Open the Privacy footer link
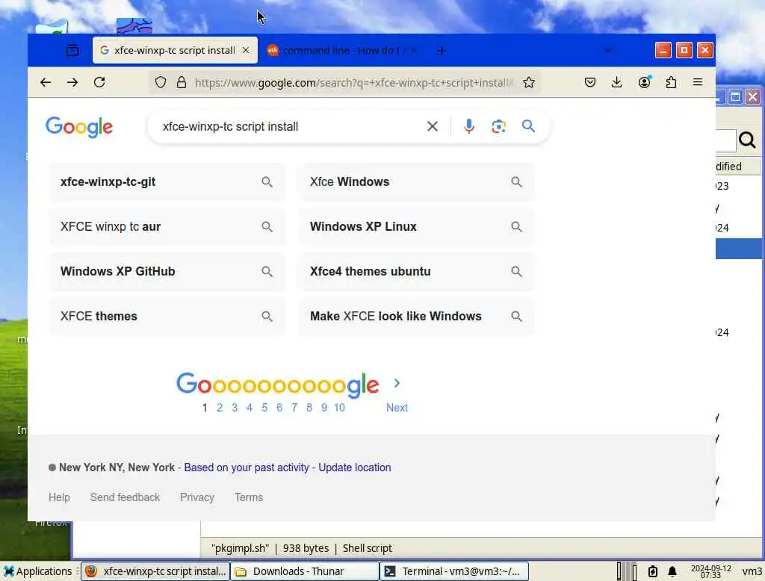The height and width of the screenshot is (581, 765). [197, 497]
